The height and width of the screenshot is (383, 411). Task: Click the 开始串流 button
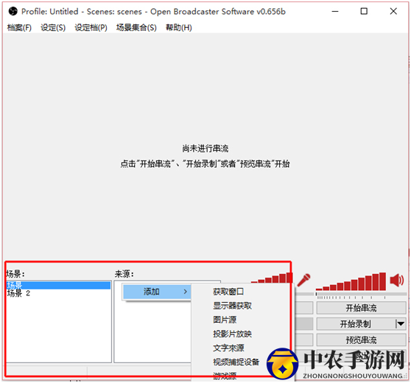point(361,308)
